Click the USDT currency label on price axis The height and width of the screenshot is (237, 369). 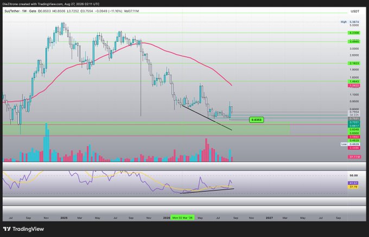pos(355,11)
